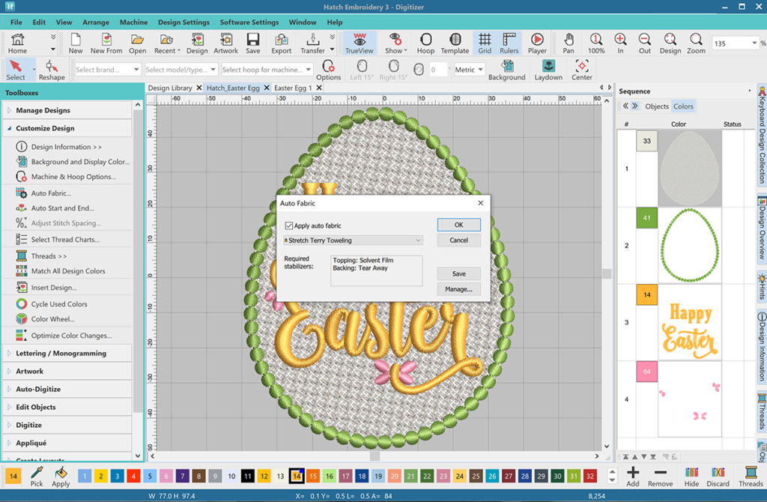Open the stitch Player
Image resolution: width=767 pixels, height=502 pixels.
pyautogui.click(x=537, y=43)
